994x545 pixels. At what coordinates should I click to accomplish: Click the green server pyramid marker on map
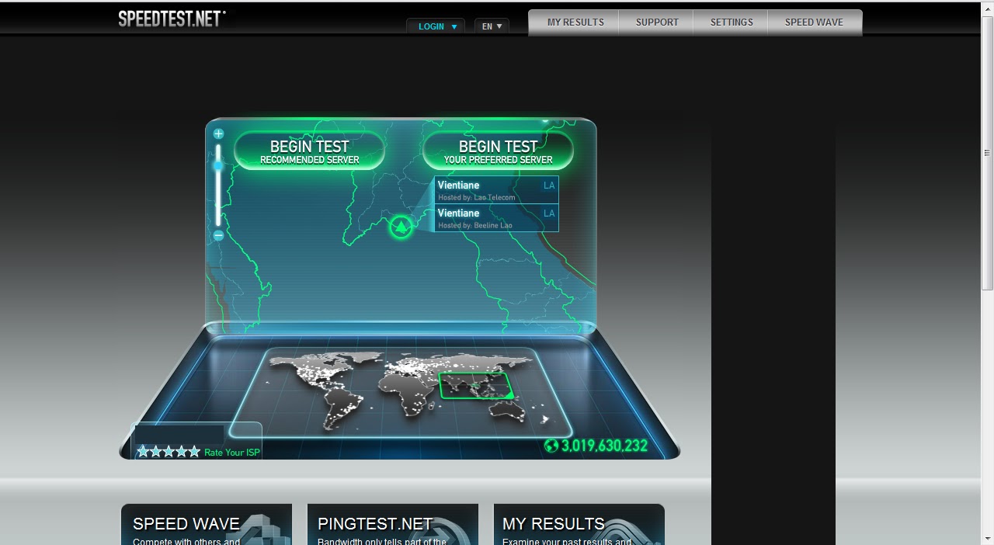[401, 227]
